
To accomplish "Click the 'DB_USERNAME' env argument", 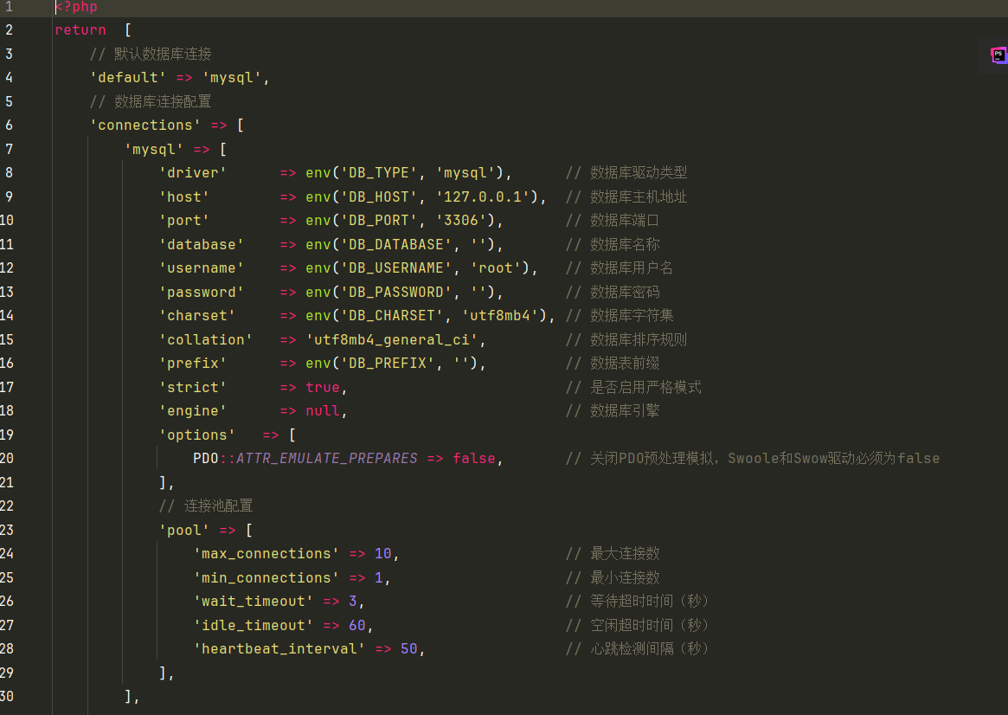I will pos(396,268).
